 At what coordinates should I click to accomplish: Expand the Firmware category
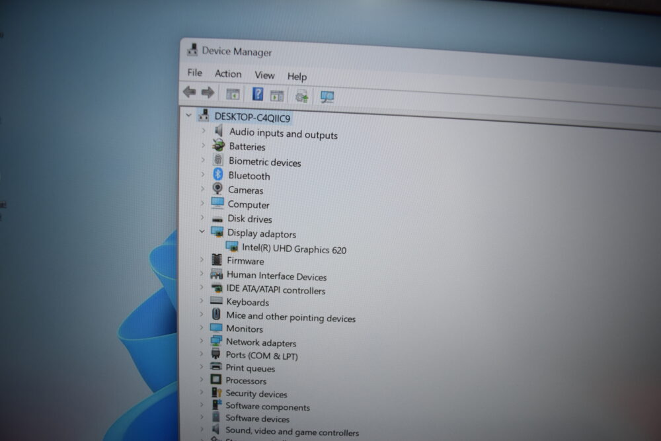[x=202, y=259]
